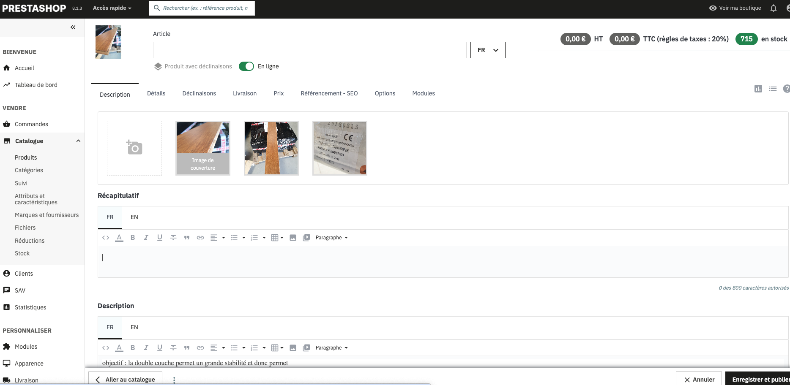Open product list icon beside statistics icon
This screenshot has height=385, width=790.
[x=773, y=89]
